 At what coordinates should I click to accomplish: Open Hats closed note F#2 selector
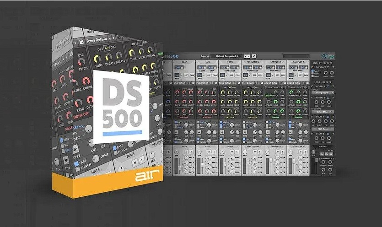coord(202,68)
